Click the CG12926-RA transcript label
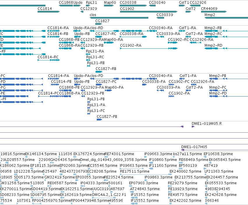The height and width of the screenshot is (205, 248). point(201,40)
